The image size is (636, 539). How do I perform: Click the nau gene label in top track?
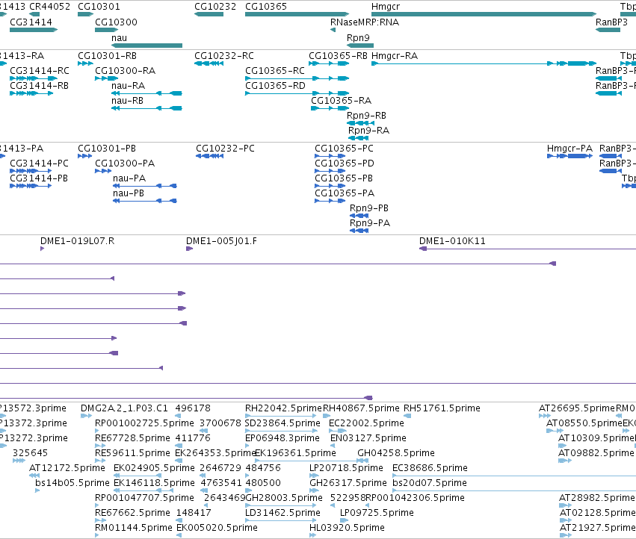point(119,37)
